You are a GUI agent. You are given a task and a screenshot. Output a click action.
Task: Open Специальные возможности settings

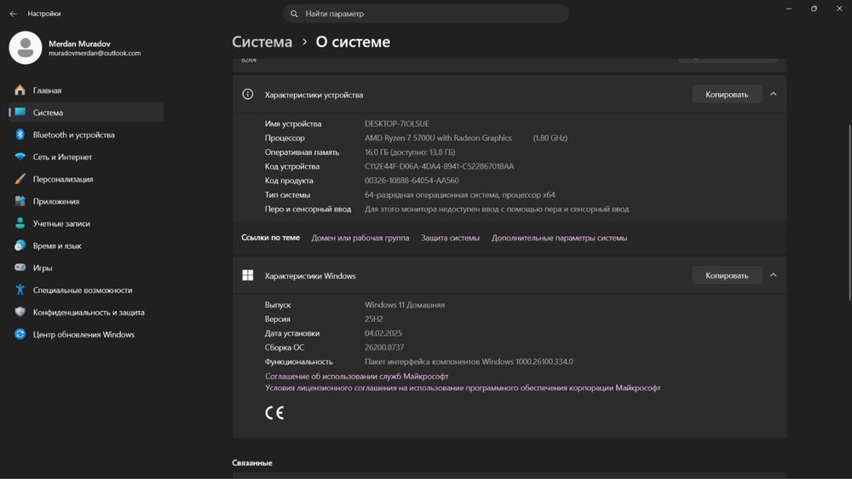pyautogui.click(x=86, y=290)
